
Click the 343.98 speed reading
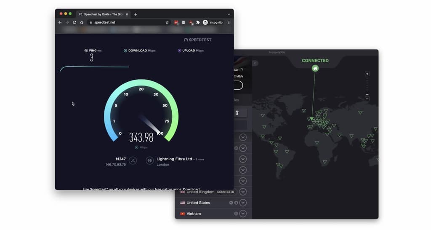tap(141, 137)
